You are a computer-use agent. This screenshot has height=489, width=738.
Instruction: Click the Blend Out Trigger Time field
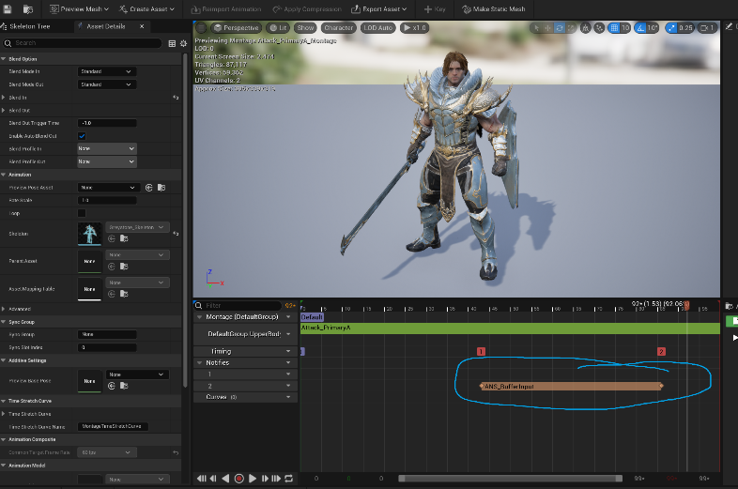(107, 123)
